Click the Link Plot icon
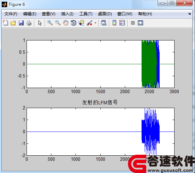This screenshot has height=173, width=195. click(x=103, y=23)
